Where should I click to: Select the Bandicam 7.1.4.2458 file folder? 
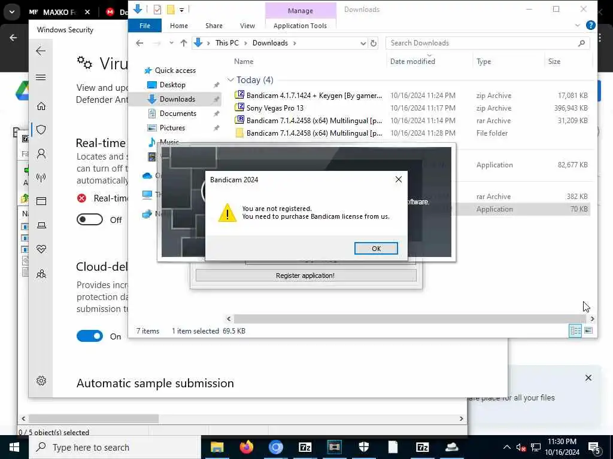point(314,133)
